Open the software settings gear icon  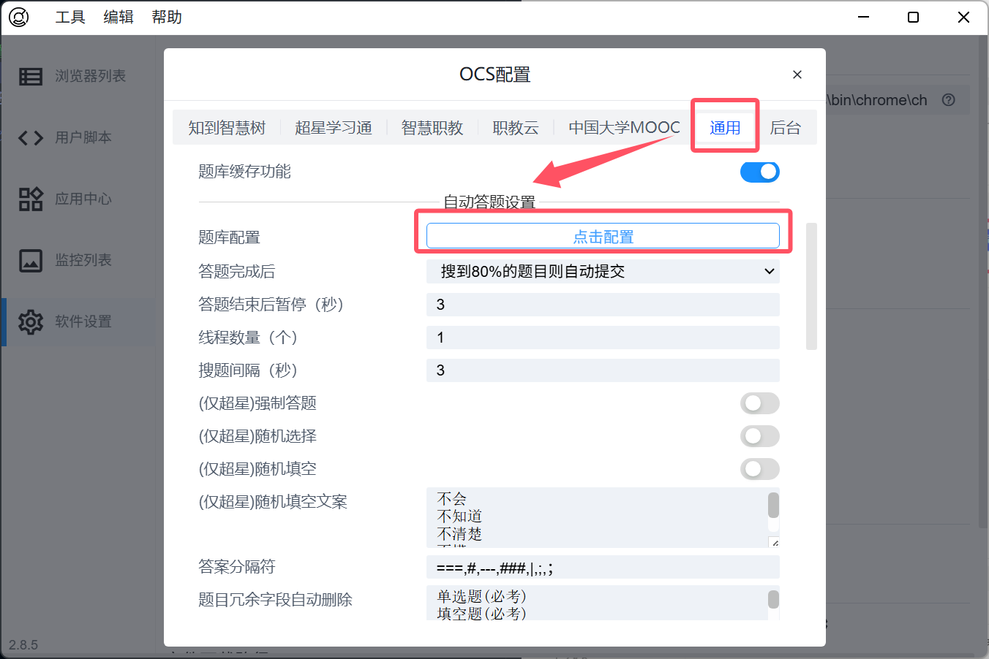31,321
